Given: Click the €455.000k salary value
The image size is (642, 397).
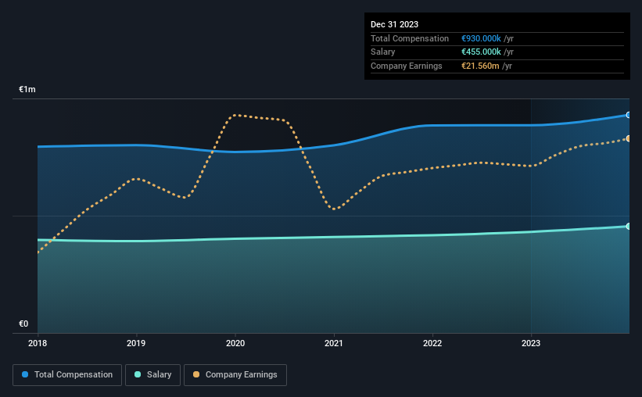Looking at the screenshot, I should click(x=481, y=52).
